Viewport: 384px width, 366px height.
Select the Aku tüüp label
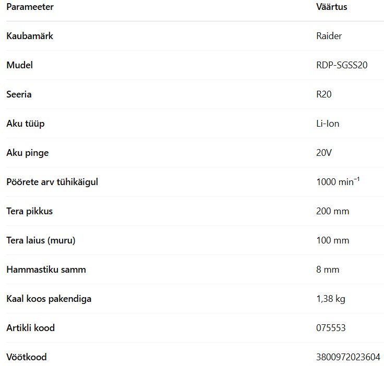pyautogui.click(x=26, y=124)
